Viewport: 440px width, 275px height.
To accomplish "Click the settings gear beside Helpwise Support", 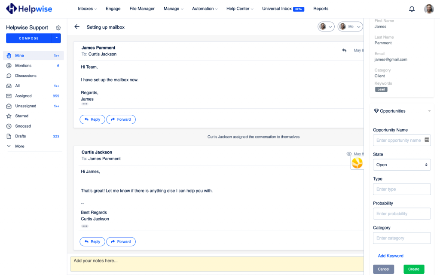I will point(58,28).
